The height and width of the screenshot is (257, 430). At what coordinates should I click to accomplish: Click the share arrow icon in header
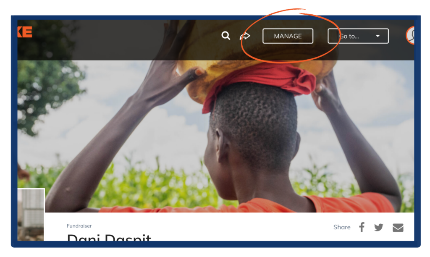pos(245,36)
